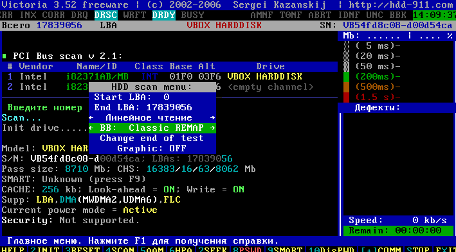Screen dimensions: 456x252
Task: Click the DRDY status indicator
Action: pyautogui.click(x=164, y=15)
